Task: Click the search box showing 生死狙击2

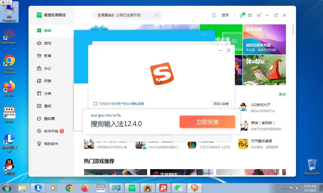Action: click(126, 15)
